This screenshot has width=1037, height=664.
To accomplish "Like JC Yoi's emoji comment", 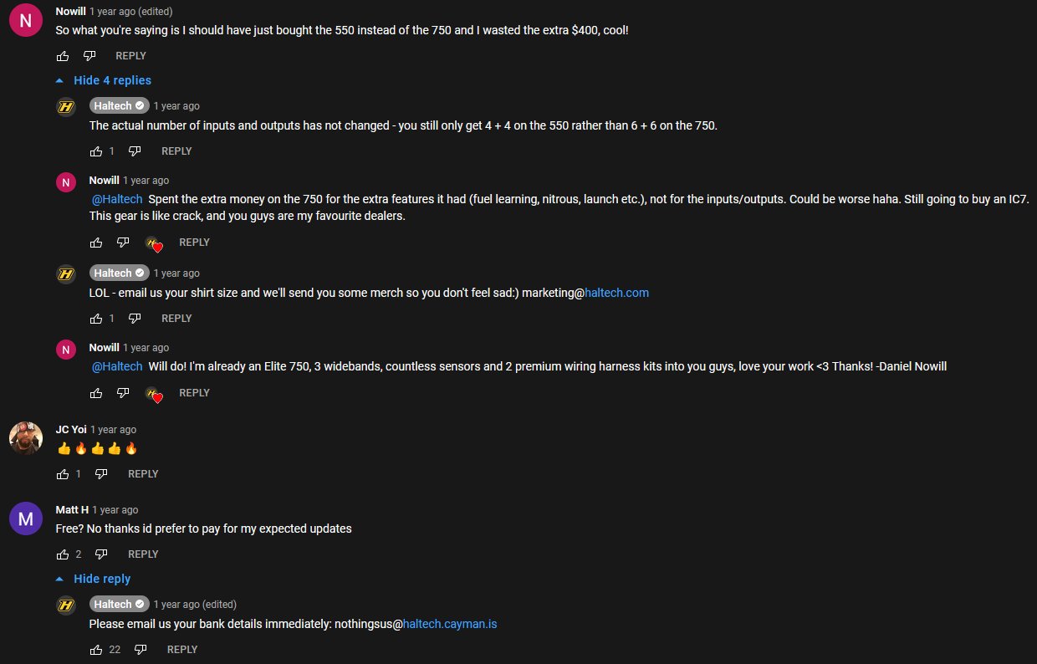I will pos(63,474).
